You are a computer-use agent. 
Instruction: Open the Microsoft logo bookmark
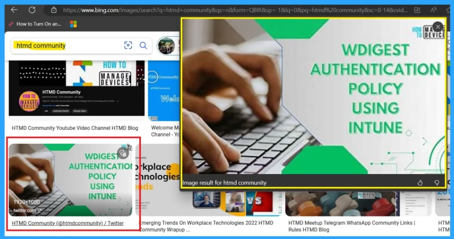74,24
